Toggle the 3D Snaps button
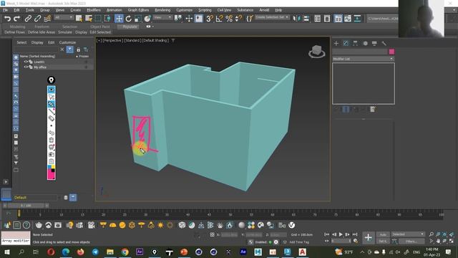 [x=210, y=19]
